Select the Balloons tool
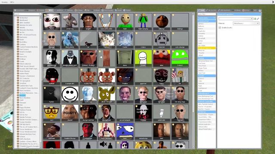Viewport: 275px width, 154px height. tap(207, 26)
